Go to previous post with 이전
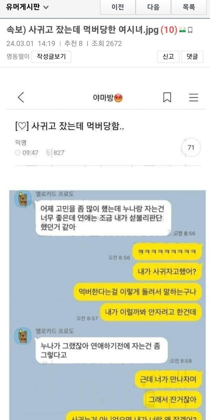 coord(118,7)
